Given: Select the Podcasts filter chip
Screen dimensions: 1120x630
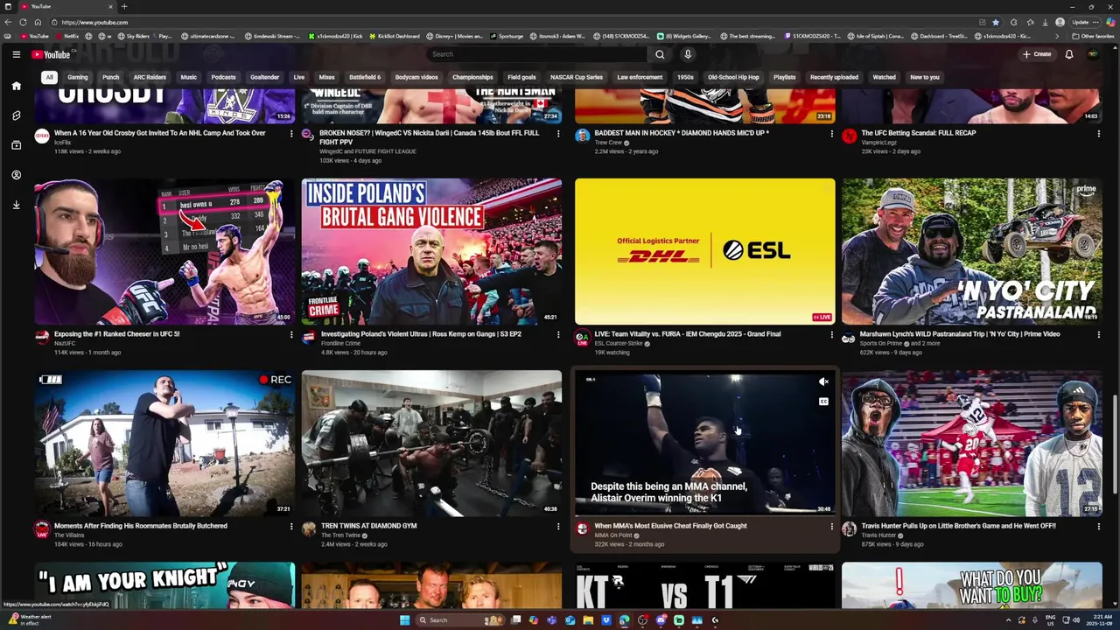Looking at the screenshot, I should coord(223,77).
